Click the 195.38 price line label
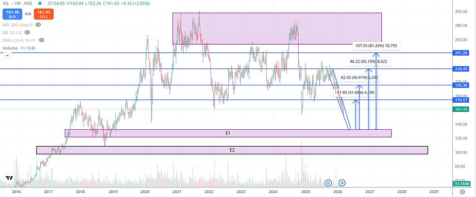 tap(460, 85)
